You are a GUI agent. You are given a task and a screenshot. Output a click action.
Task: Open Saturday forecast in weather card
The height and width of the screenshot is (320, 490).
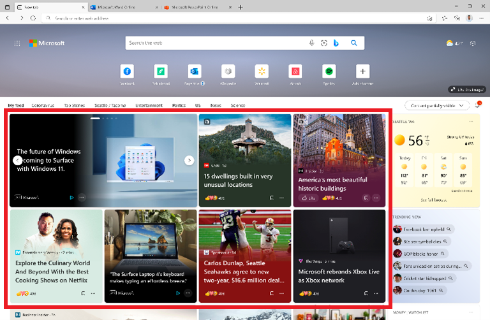pyautogui.click(x=443, y=170)
